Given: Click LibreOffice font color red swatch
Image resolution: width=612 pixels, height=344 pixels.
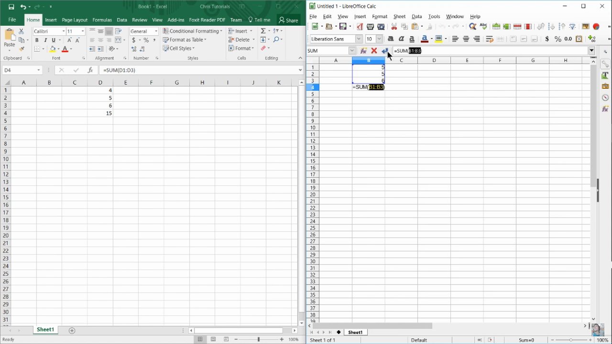Looking at the screenshot, I should tap(424, 39).
